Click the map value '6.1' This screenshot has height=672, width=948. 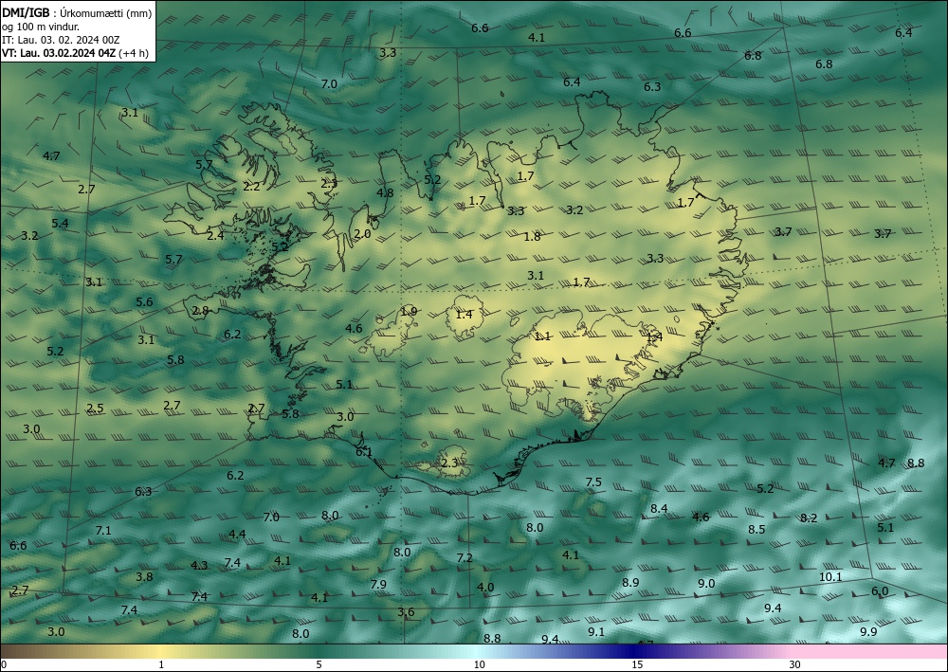point(364,452)
